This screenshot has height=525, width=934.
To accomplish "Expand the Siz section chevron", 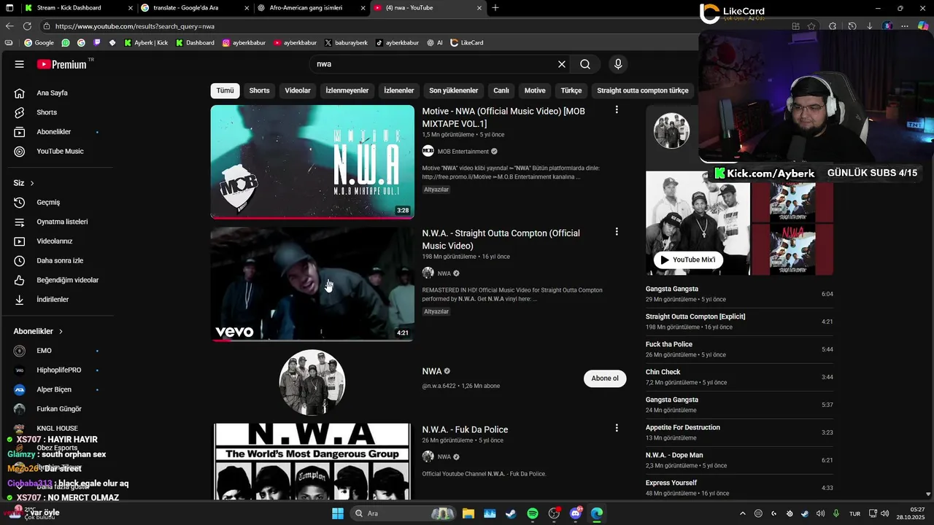I will point(32,183).
